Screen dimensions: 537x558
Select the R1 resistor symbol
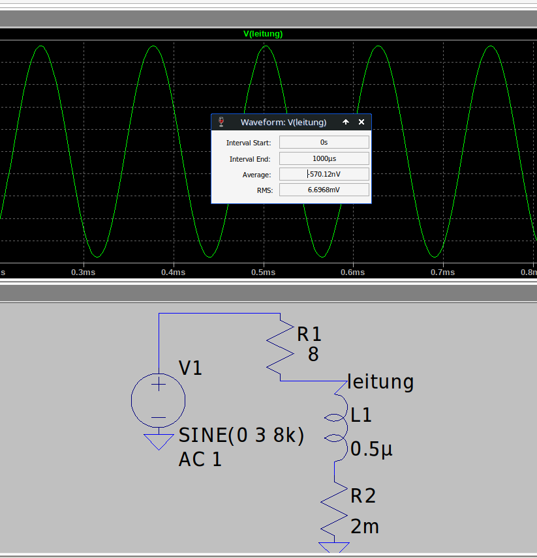(x=280, y=349)
